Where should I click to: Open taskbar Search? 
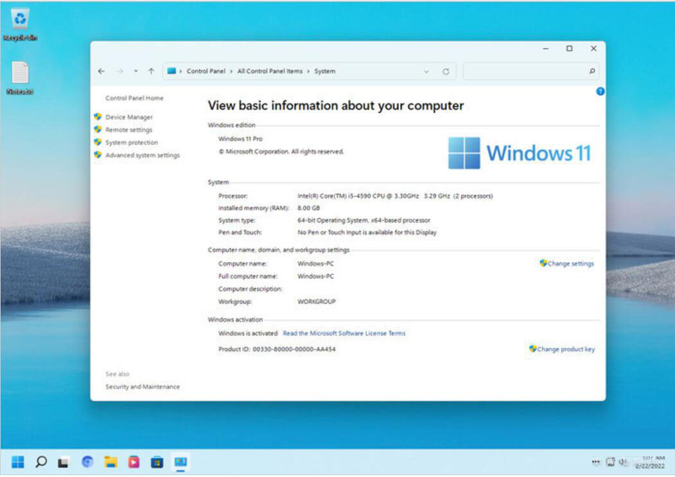pyautogui.click(x=41, y=462)
